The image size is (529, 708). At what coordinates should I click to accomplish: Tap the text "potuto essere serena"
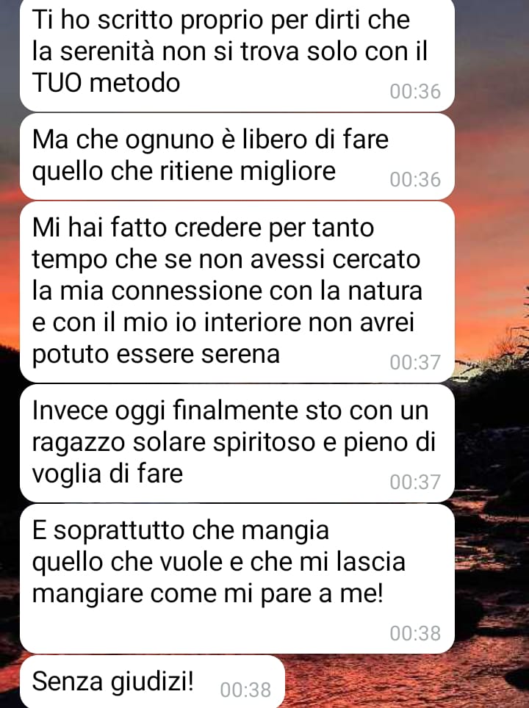(156, 355)
